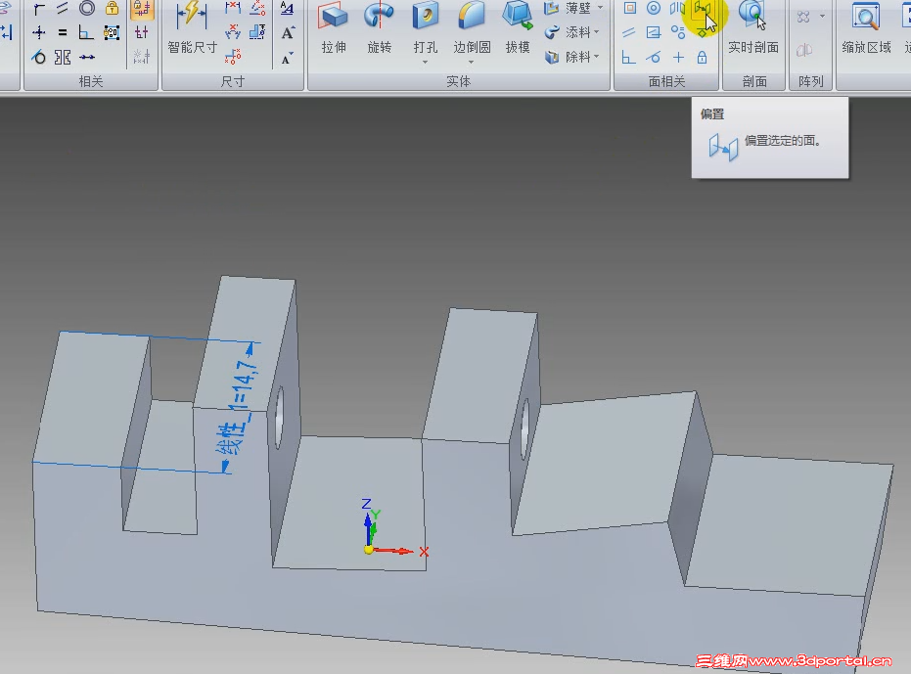Image resolution: width=911 pixels, height=674 pixels.
Task: Click the 添料 Add button
Action: (568, 32)
